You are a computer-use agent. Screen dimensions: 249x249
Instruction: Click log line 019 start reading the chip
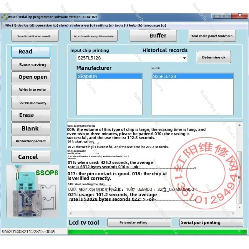(x=89, y=184)
